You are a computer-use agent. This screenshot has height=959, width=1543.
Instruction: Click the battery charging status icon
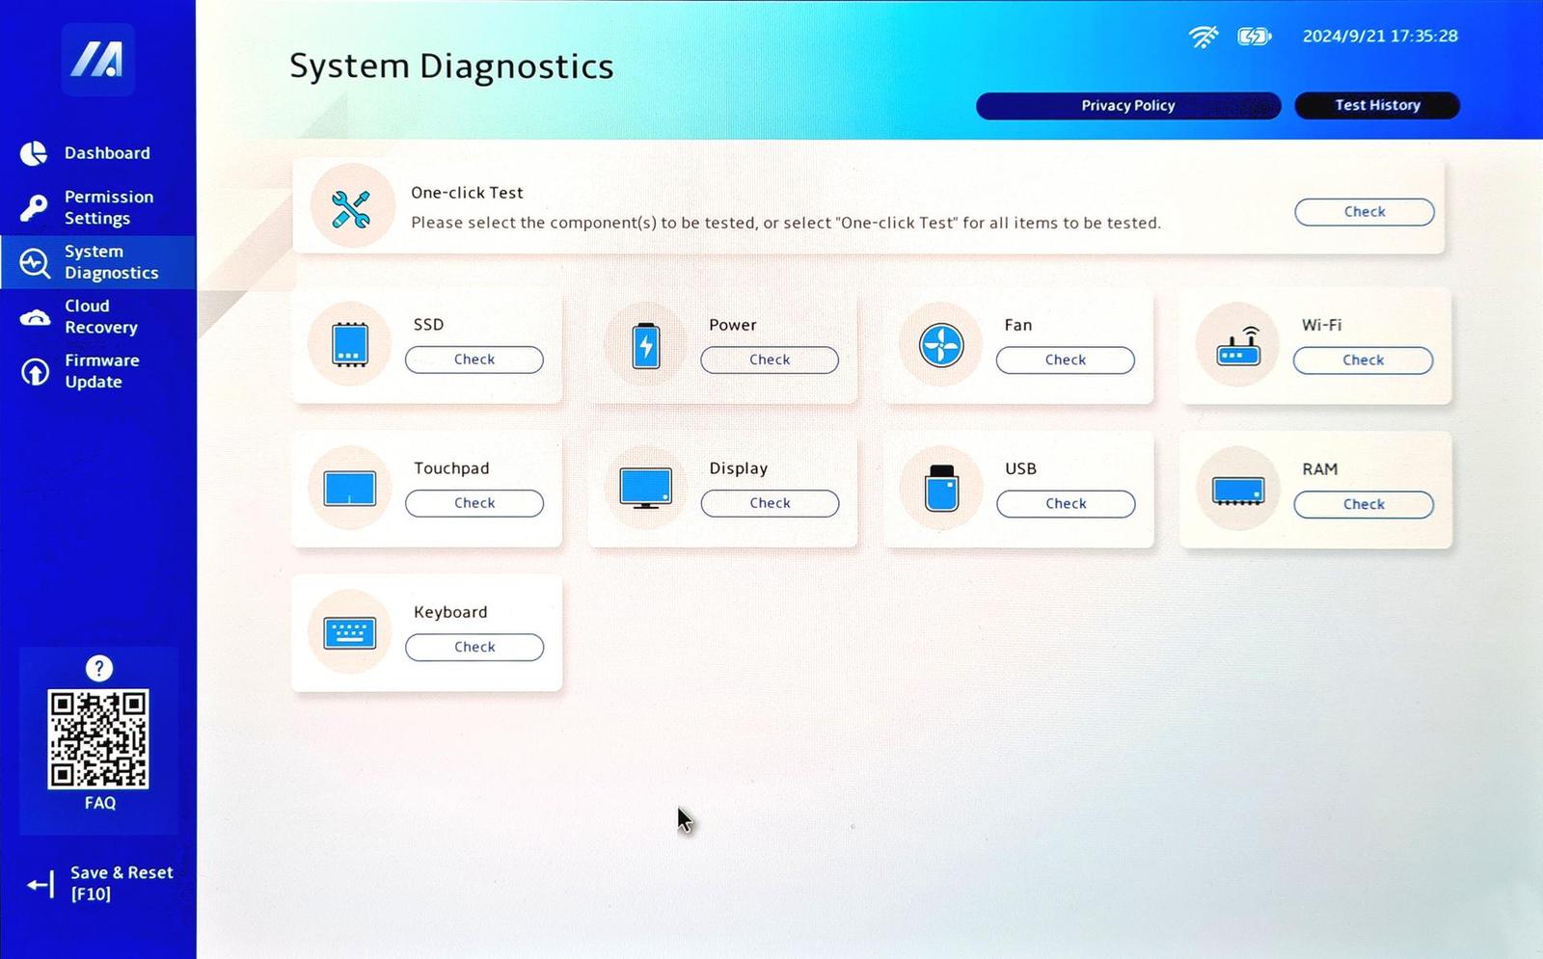(x=1255, y=37)
